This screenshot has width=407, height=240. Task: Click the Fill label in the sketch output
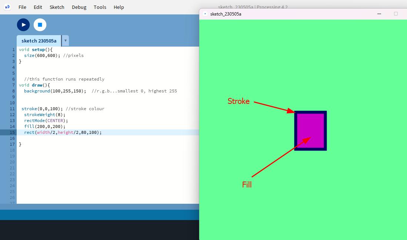(247, 184)
